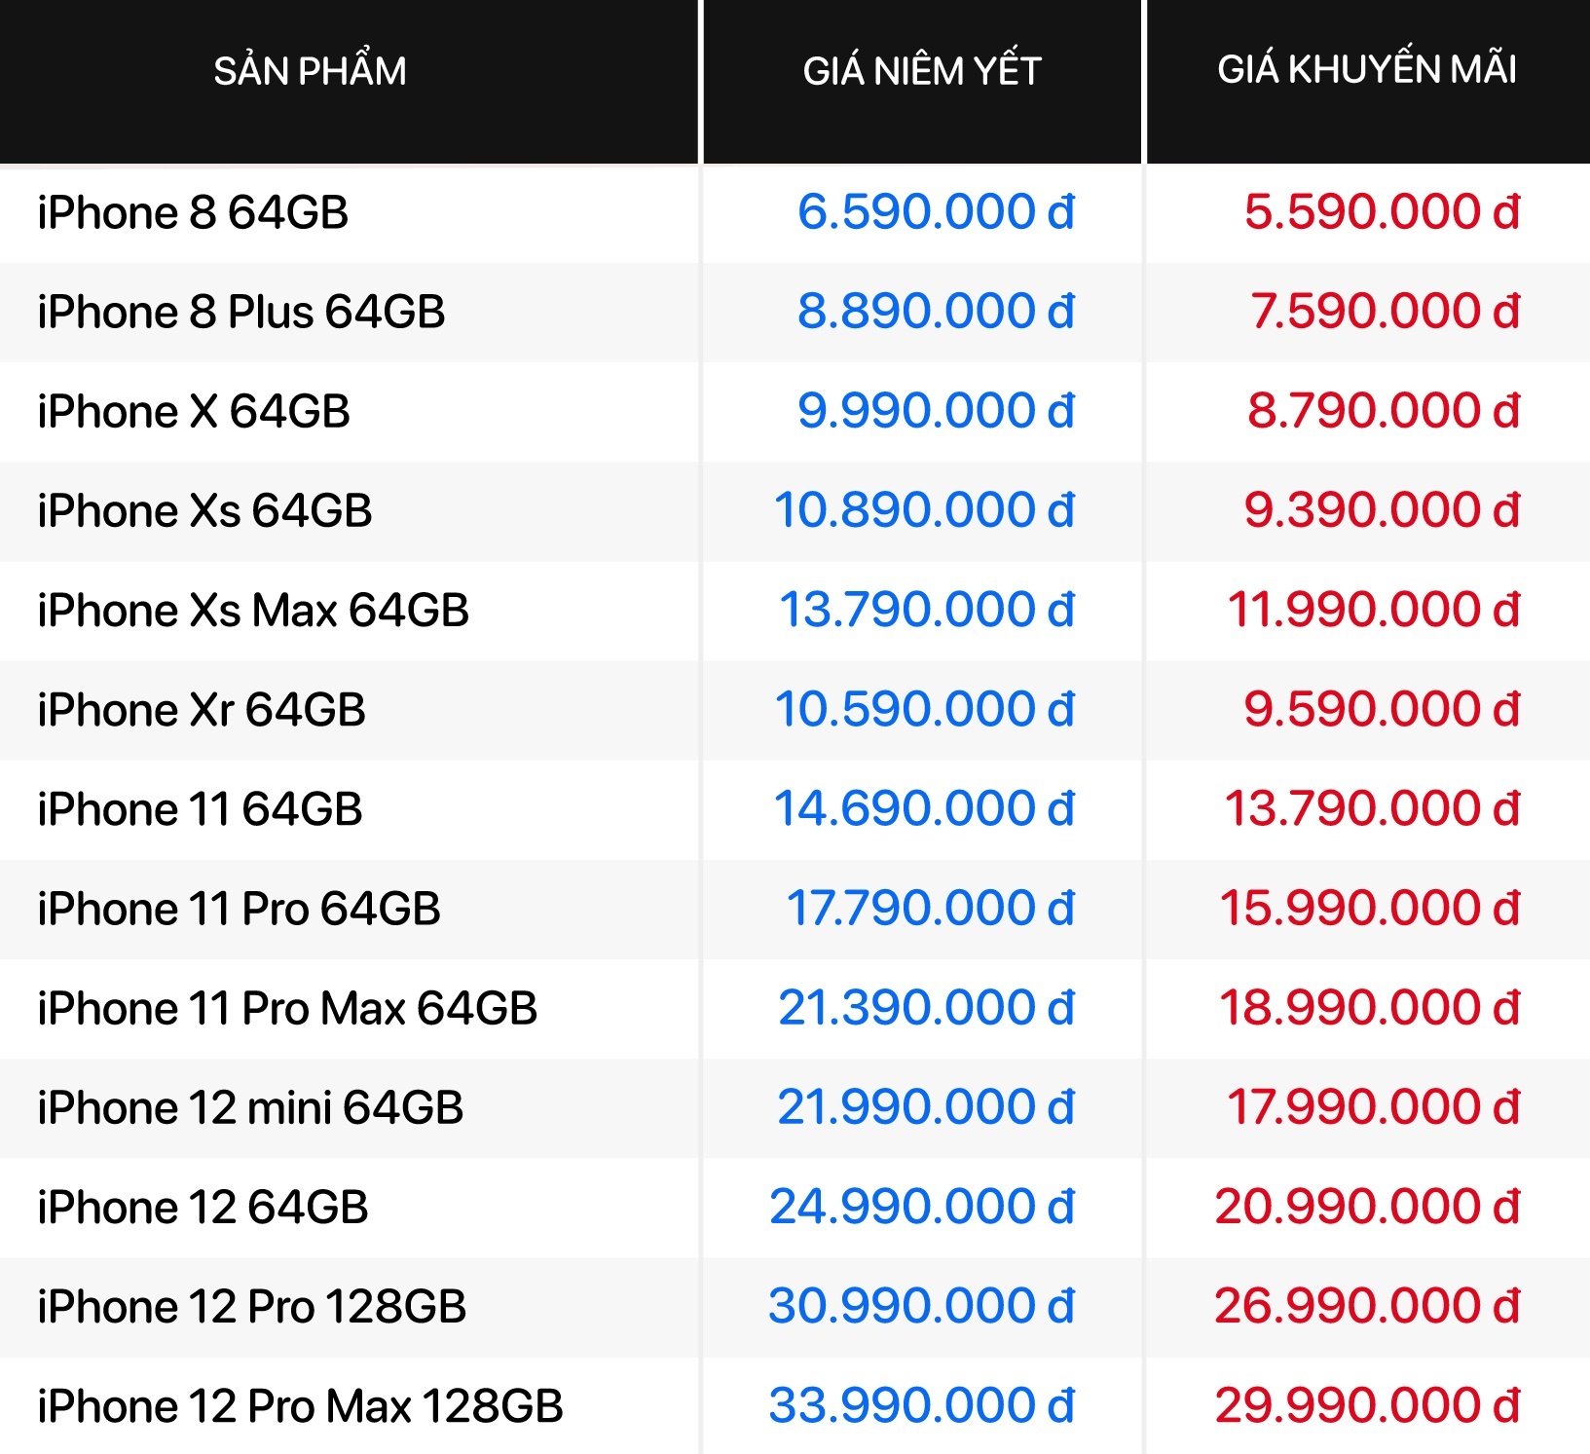This screenshot has width=1590, height=1454.
Task: Select the 13.790.000 đ red sale price
Action: 1371,808
